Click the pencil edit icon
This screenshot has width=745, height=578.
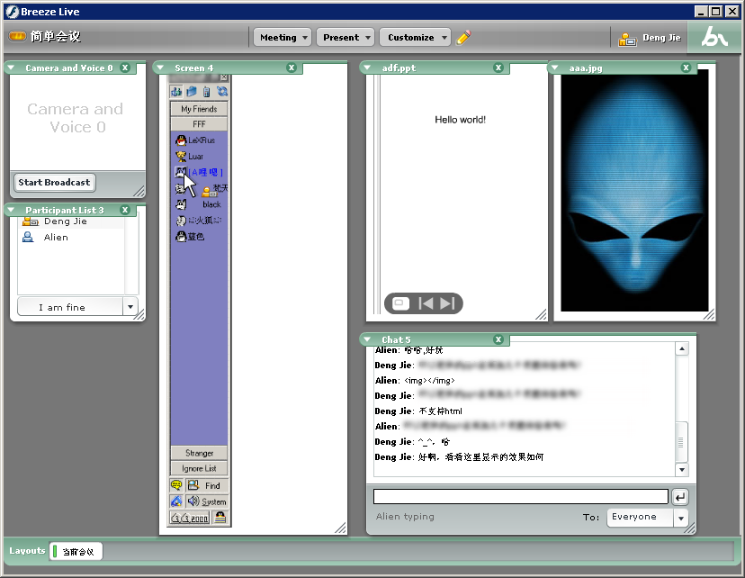click(463, 38)
